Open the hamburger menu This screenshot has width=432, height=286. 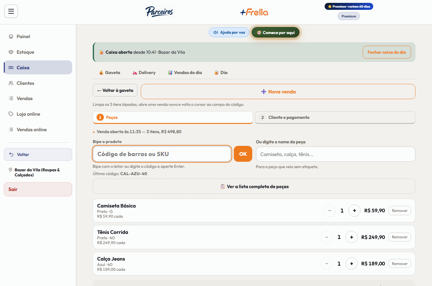click(11, 11)
